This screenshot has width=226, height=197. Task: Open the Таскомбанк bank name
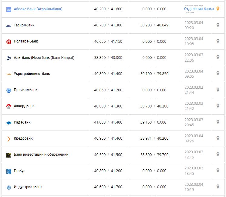click(x=24, y=25)
